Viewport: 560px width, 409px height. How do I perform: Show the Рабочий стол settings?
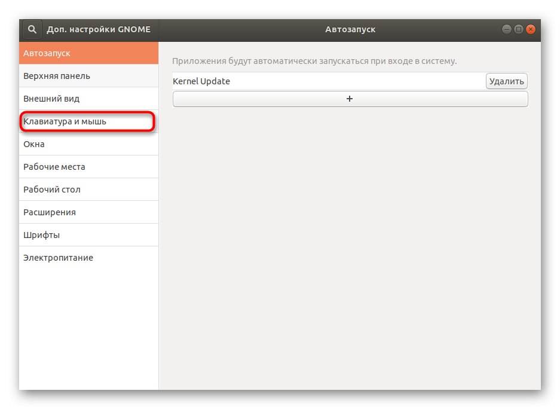click(88, 190)
